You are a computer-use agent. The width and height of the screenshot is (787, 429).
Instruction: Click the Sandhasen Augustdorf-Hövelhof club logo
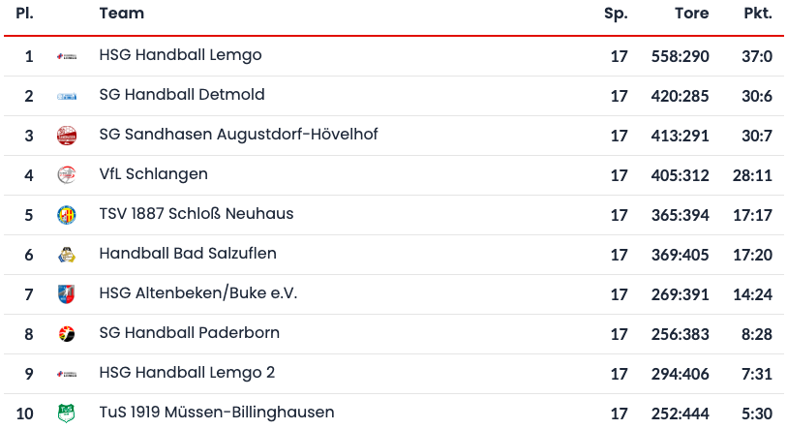point(67,136)
